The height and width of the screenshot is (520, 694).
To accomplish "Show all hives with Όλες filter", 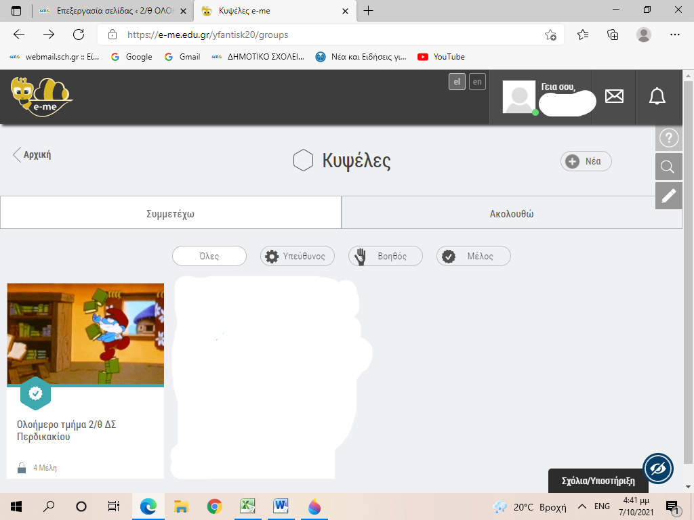I will point(209,257).
